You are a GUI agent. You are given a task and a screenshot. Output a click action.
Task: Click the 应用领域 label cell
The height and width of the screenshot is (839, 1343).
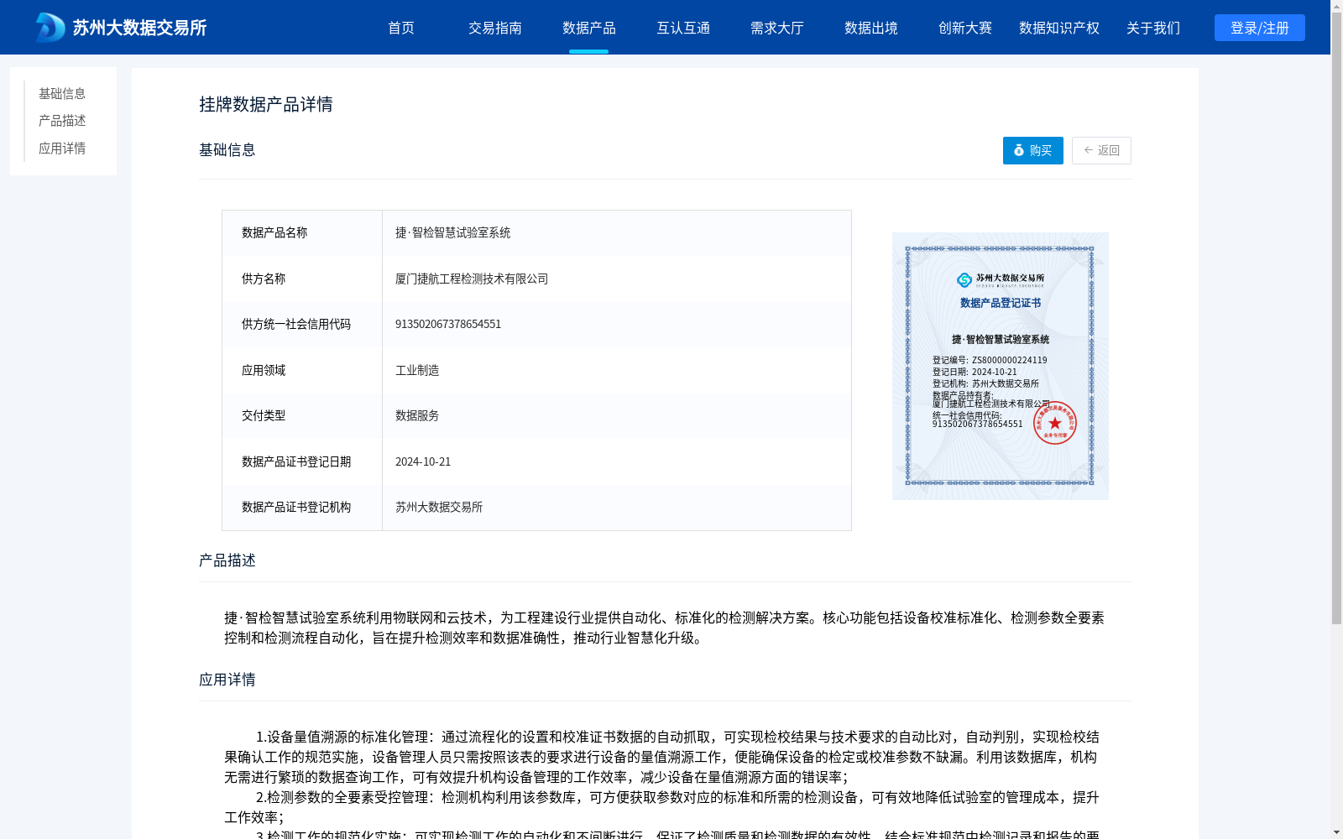pos(302,370)
